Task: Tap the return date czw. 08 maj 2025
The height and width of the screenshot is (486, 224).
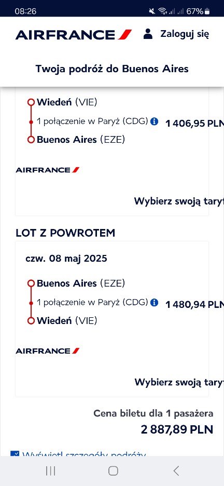Action: point(66,258)
